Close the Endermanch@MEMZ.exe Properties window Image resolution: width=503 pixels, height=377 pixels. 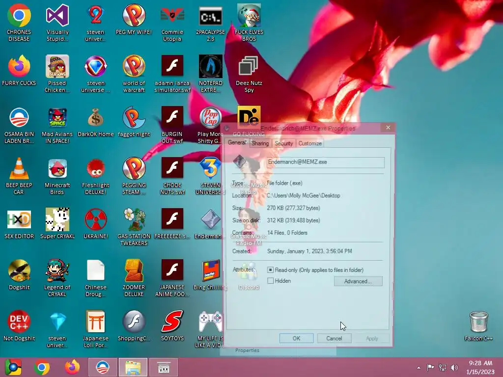click(388, 128)
